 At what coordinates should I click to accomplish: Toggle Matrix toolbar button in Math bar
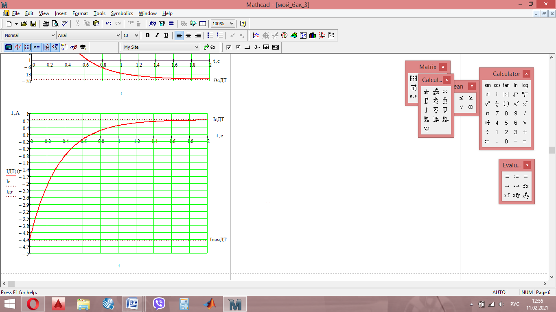point(27,47)
